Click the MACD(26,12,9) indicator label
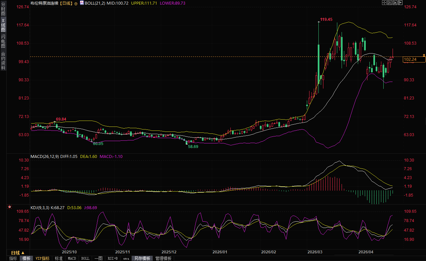This screenshot has height=261, width=426. point(45,157)
